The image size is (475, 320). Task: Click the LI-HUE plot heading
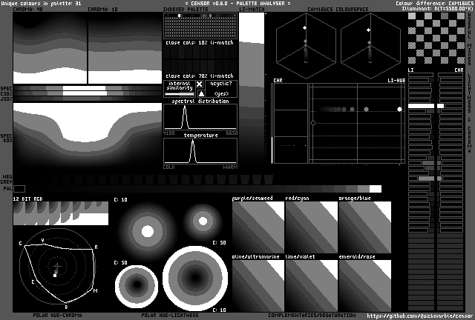coord(396,81)
